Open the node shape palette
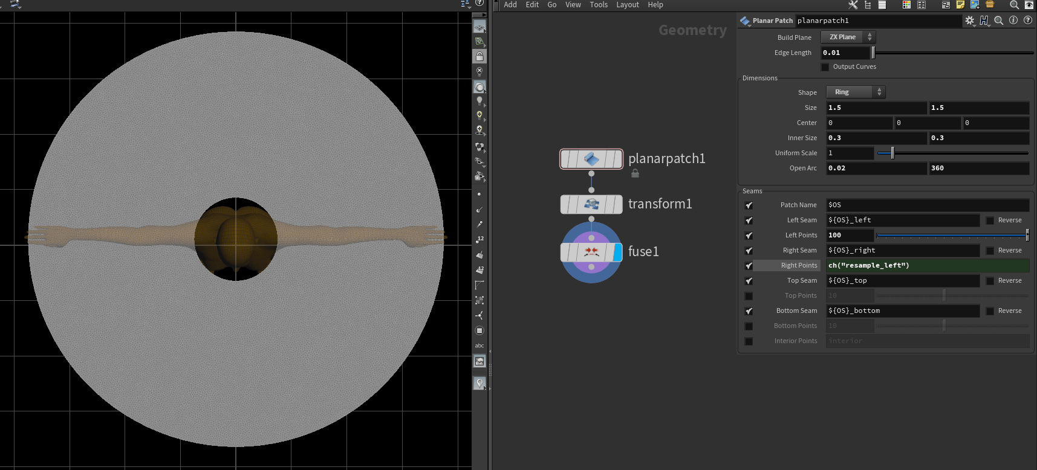The height and width of the screenshot is (470, 1037). tap(922, 5)
